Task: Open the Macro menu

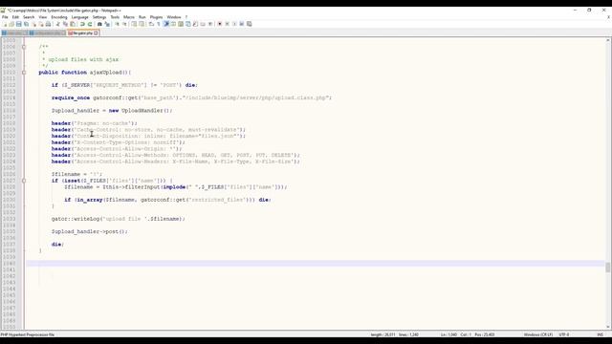Action: [129, 17]
